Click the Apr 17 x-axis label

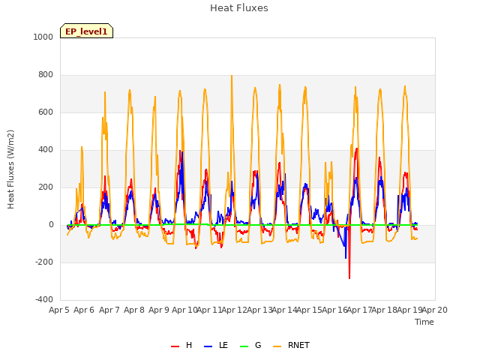coord(360,310)
